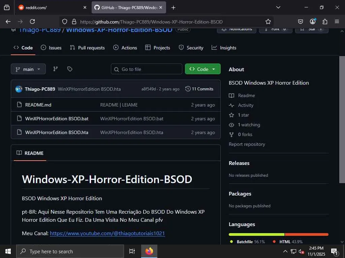
Task: Click the WinXPHorrorEdition BSOD.bat commit message
Action: pyautogui.click(x=132, y=119)
